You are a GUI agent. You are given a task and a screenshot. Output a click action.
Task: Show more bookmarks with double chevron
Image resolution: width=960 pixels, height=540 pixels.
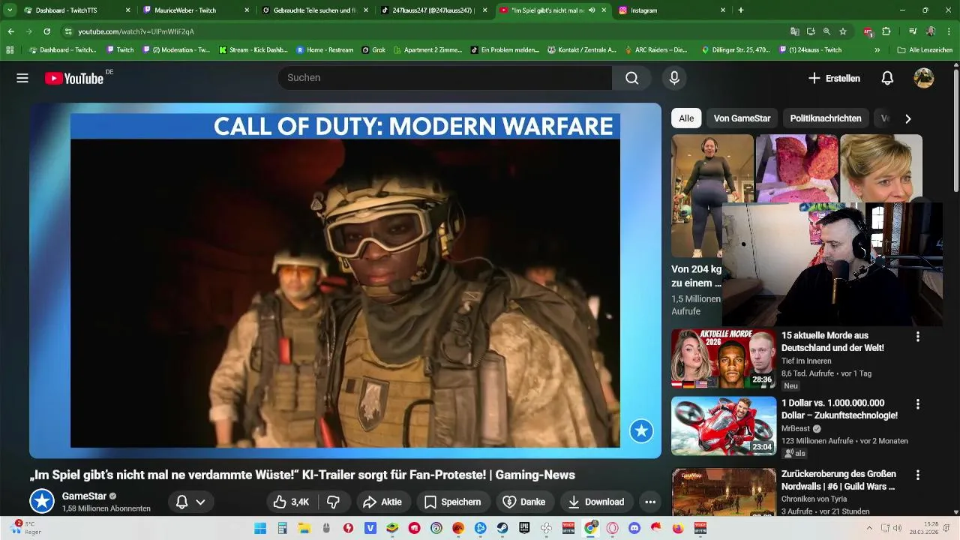[877, 50]
